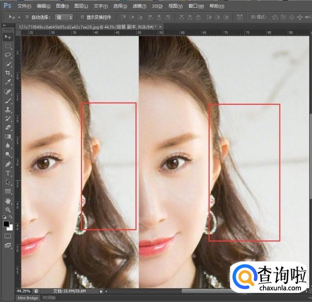Open the background color picker
The height and width of the screenshot is (302, 312).
tap(11, 228)
